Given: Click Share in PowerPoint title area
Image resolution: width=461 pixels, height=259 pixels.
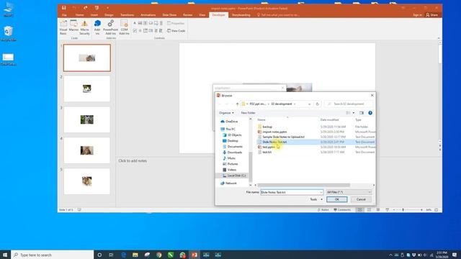Looking at the screenshot, I should [431, 14].
